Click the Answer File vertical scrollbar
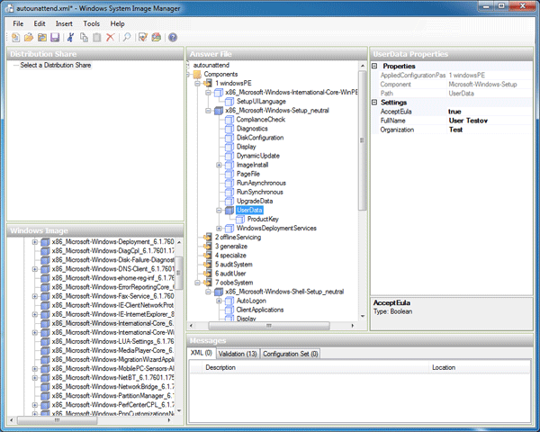 coord(363,180)
